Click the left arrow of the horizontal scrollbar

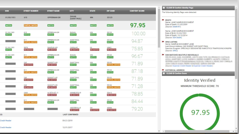pos(163,131)
